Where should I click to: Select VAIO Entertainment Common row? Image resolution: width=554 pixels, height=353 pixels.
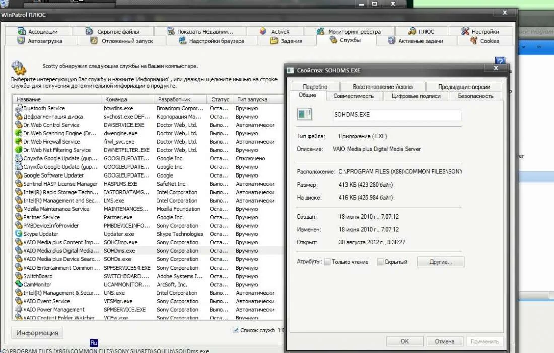point(149,268)
